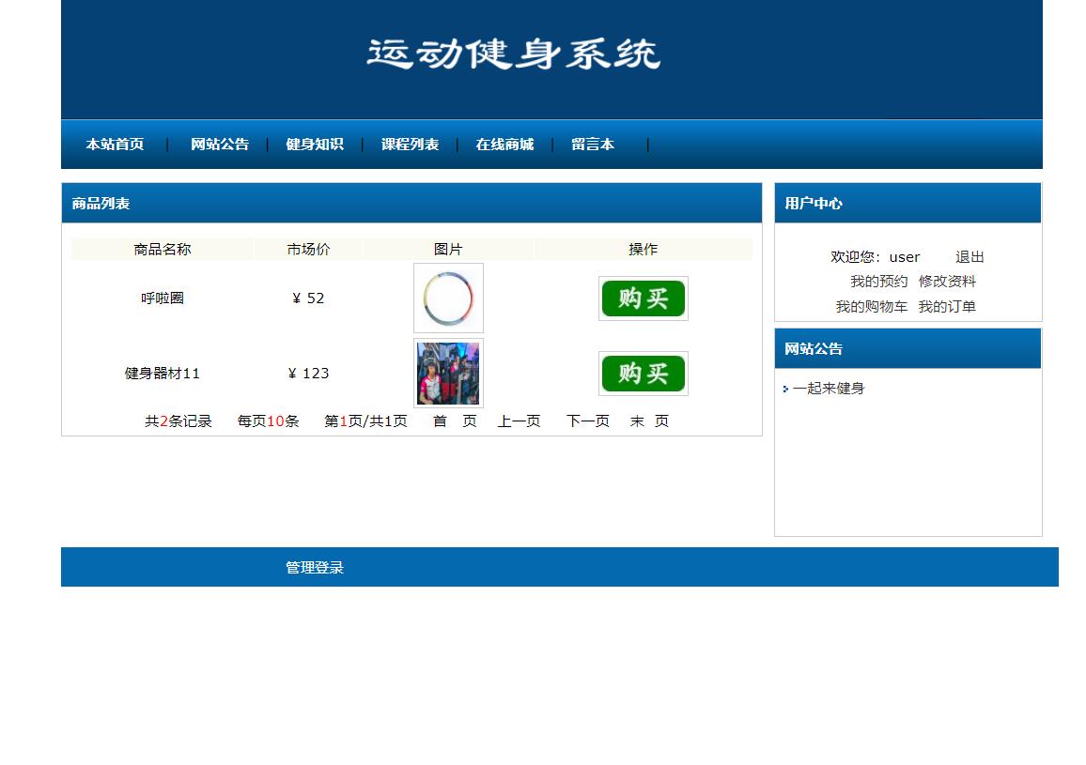Open the 在线商城 navigation menu item
The width and height of the screenshot is (1086, 765).
tap(504, 145)
